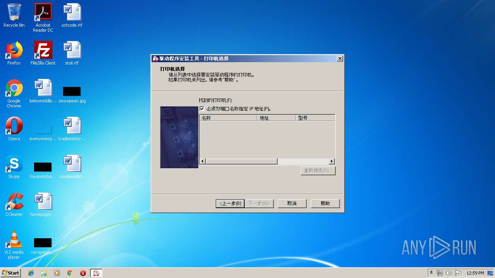Open Opera from the taskbar
This screenshot has height=278, width=495.
[83, 273]
